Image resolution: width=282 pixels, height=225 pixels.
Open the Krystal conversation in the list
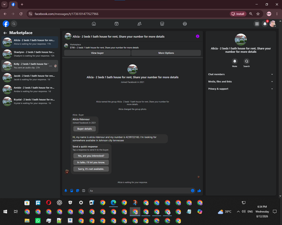pyautogui.click(x=30, y=101)
